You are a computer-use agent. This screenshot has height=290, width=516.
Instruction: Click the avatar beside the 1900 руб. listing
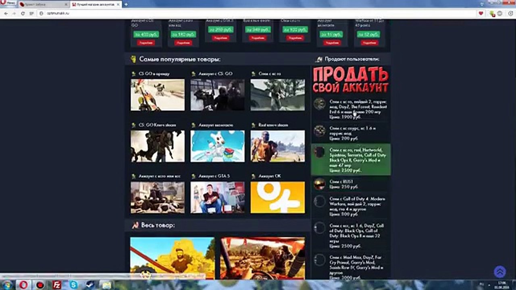[319, 104]
